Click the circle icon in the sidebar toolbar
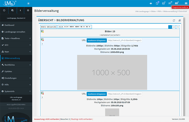 4,10
